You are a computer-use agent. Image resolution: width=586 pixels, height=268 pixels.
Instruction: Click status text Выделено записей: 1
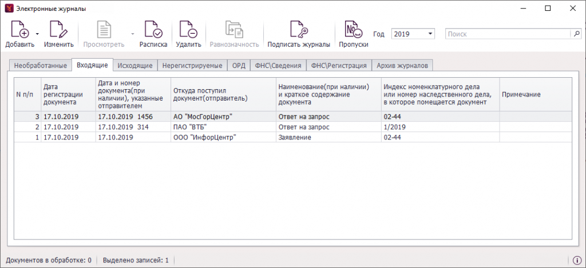coord(136,260)
